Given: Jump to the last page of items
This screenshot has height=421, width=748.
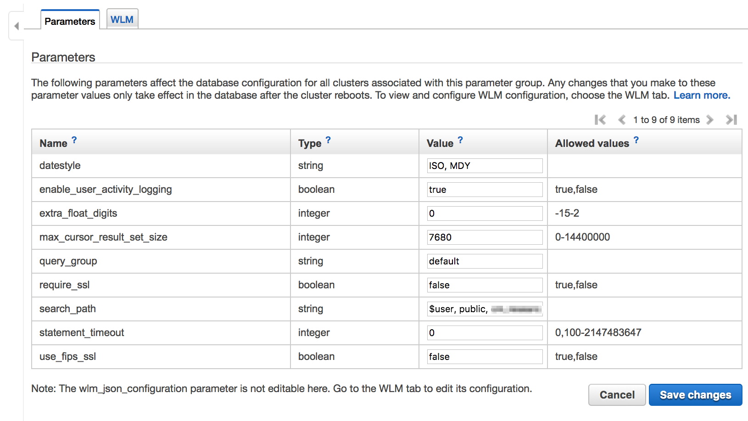Looking at the screenshot, I should point(731,119).
